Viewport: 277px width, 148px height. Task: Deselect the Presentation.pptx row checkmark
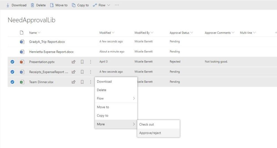[12, 62]
